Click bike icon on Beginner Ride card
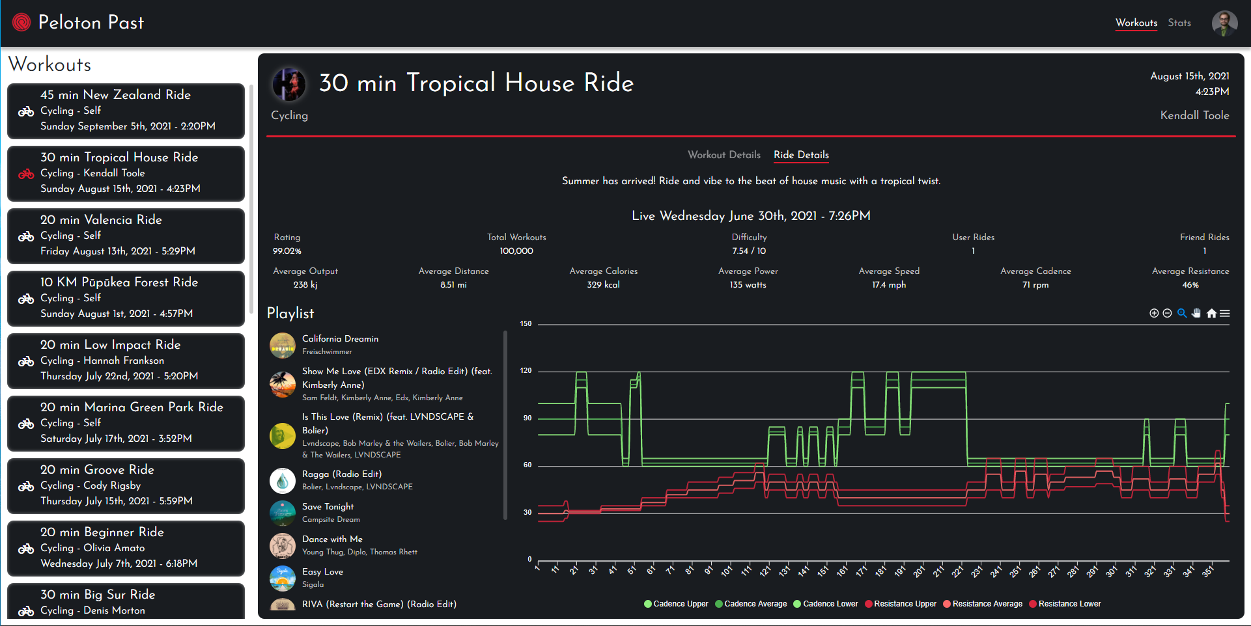The image size is (1251, 626). pyautogui.click(x=26, y=549)
